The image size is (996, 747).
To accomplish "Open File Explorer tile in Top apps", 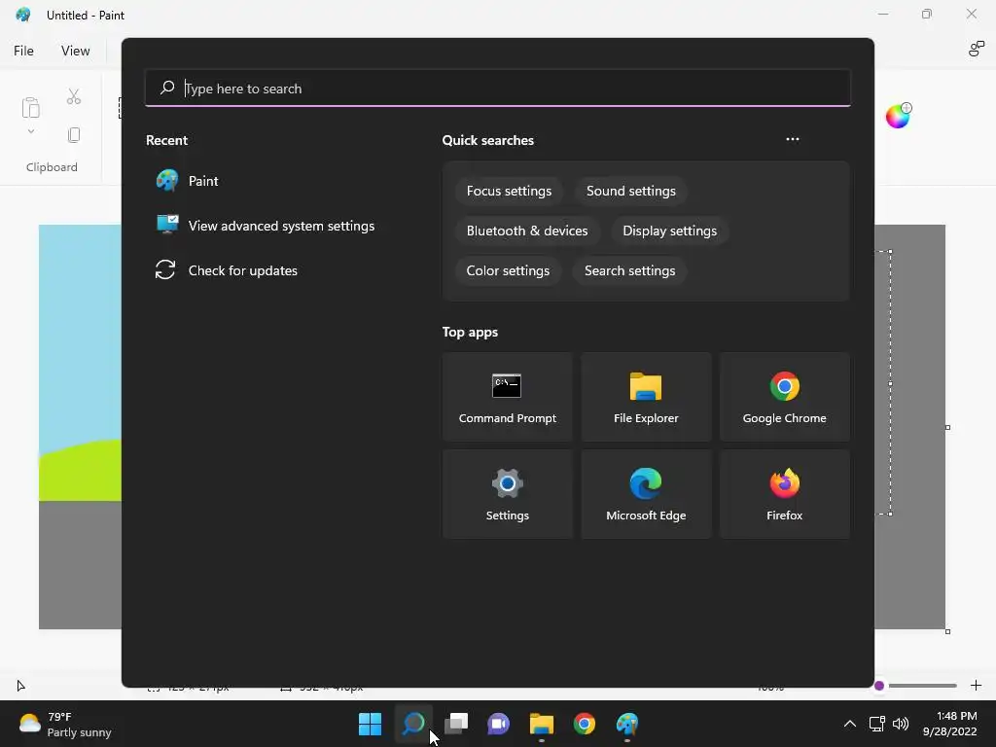I will click(x=646, y=397).
